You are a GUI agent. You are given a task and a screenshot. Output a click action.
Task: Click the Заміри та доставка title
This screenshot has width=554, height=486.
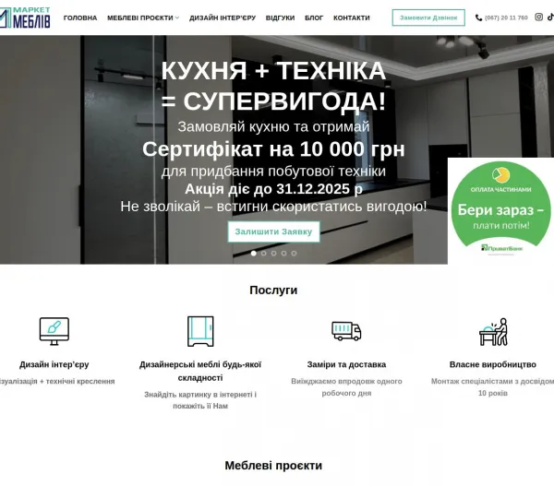tap(346, 364)
